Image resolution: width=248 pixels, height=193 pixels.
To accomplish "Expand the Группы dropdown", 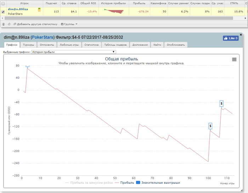I will [x=69, y=24].
